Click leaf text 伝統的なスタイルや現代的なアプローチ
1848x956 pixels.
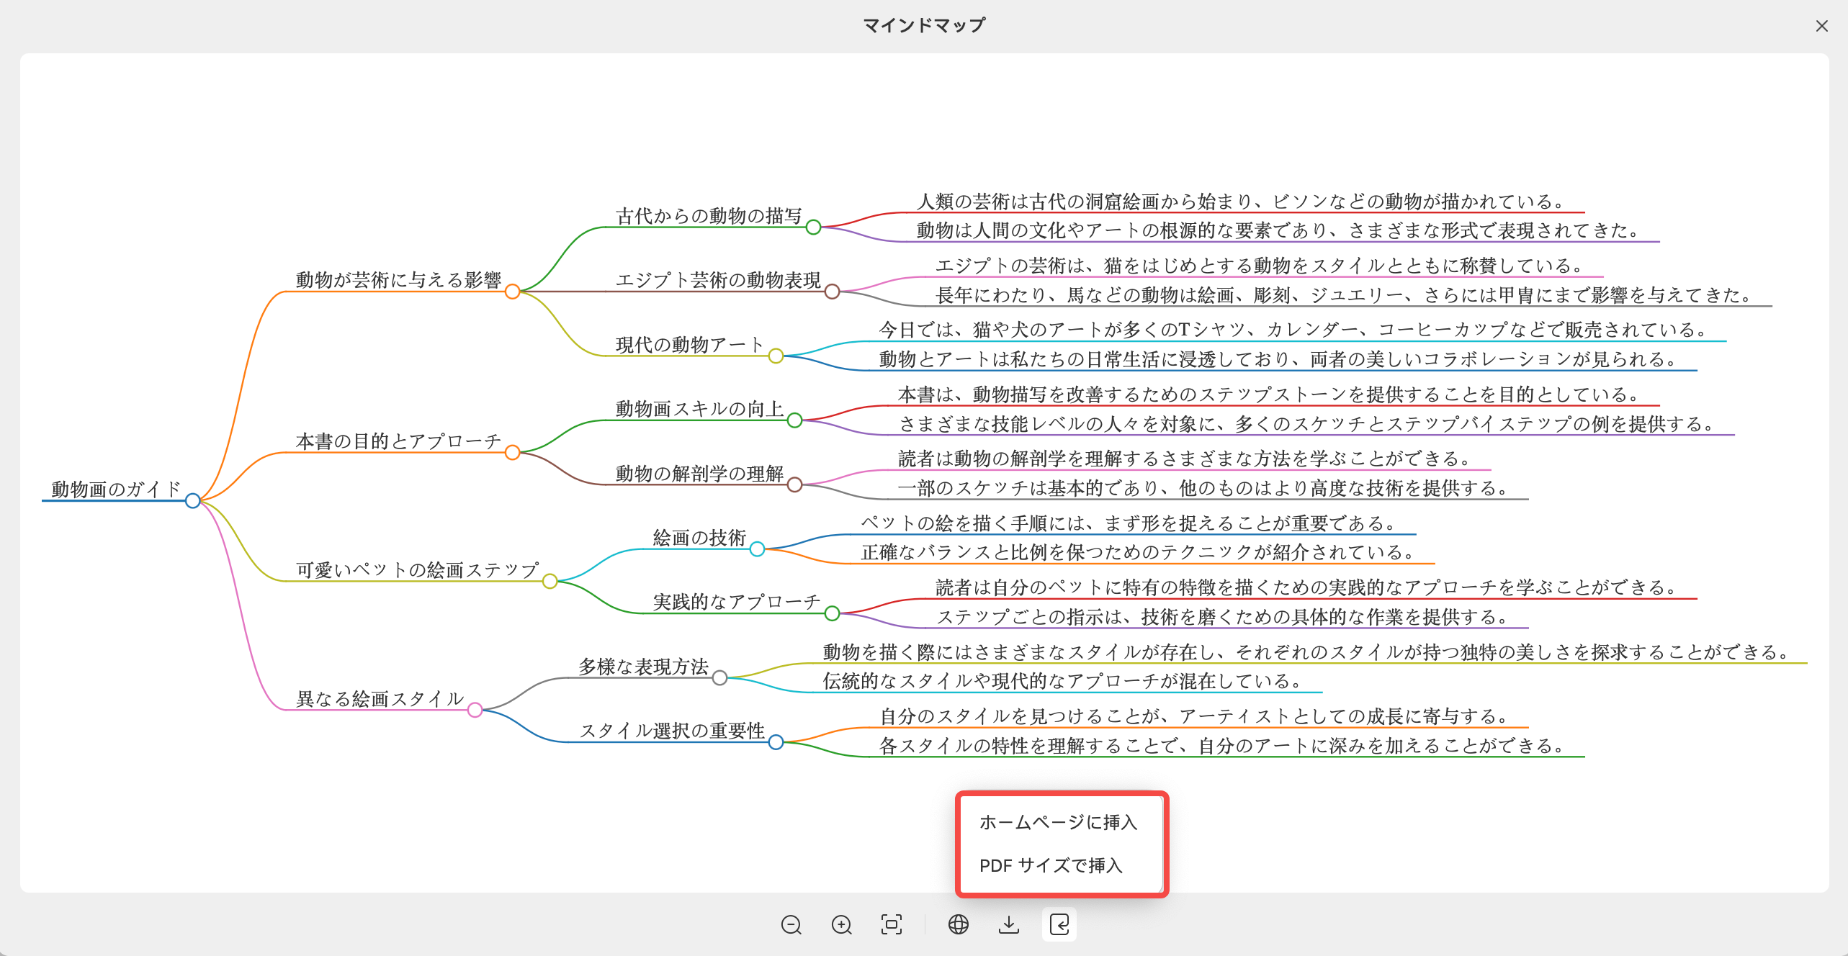tap(1062, 680)
